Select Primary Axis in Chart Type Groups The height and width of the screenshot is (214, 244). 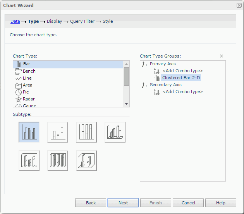[163, 64]
